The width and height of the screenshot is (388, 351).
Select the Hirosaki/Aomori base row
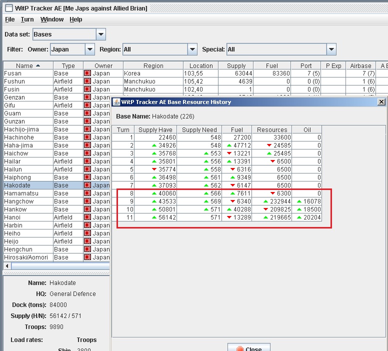56,257
